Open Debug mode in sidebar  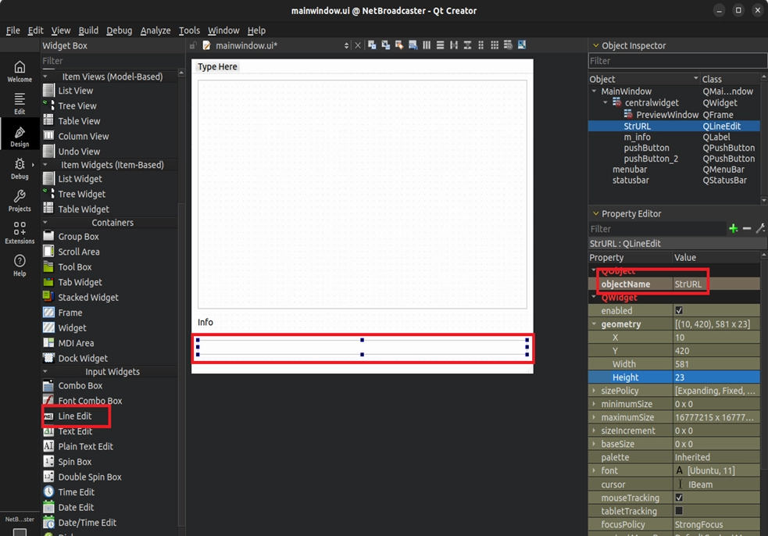[20, 168]
